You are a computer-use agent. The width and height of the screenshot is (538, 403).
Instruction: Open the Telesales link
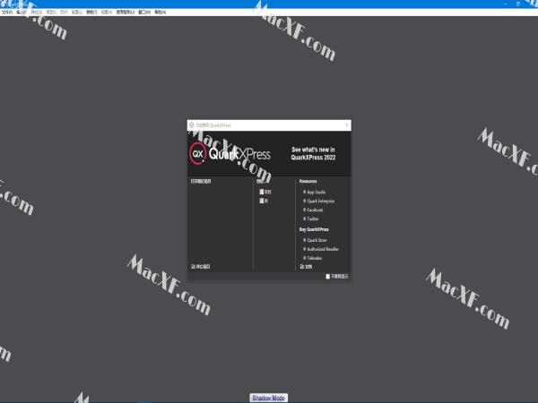coord(315,258)
